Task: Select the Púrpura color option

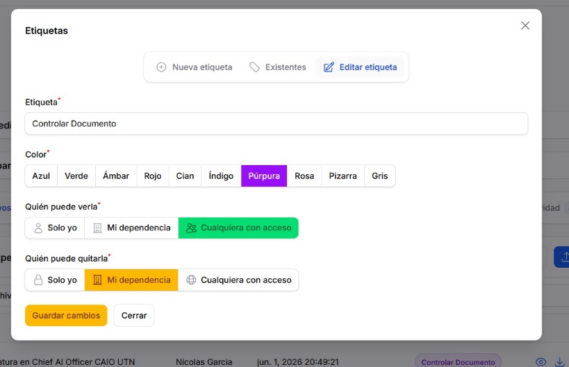Action: 264,176
